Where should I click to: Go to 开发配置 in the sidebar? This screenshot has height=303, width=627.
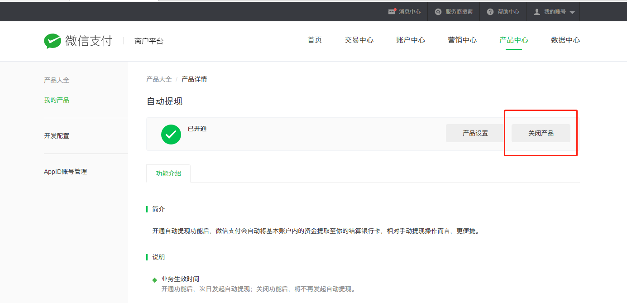[x=57, y=136]
